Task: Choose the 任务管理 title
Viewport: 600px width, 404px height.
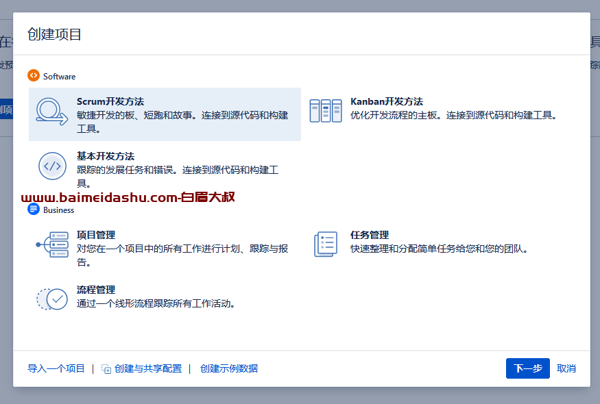Action: [370, 235]
